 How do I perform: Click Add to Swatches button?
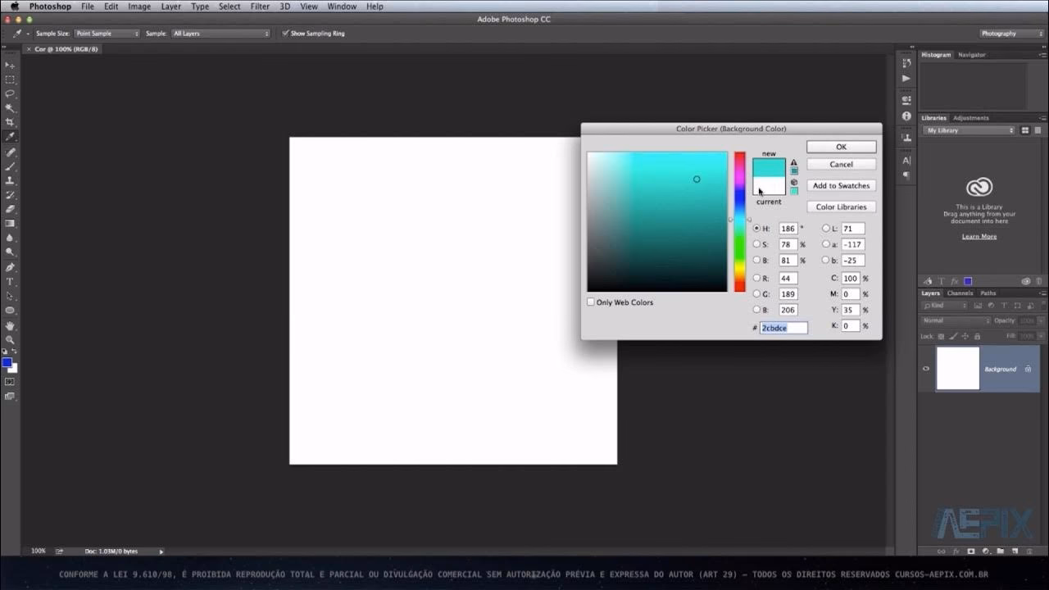click(x=841, y=186)
